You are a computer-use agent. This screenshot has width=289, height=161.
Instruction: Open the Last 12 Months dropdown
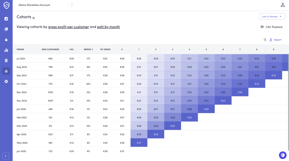click(272, 17)
